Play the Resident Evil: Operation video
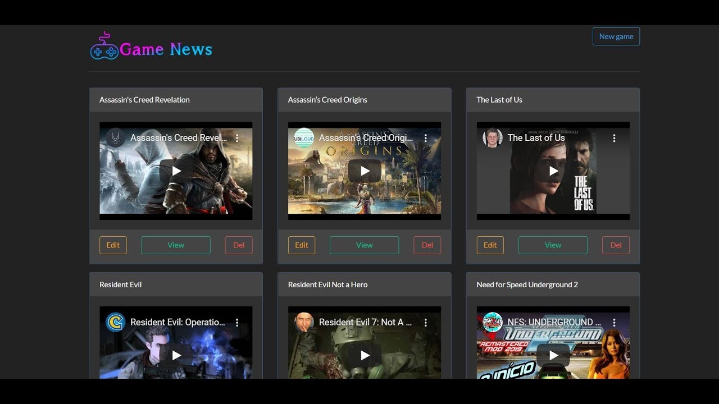The width and height of the screenshot is (719, 404). [176, 355]
